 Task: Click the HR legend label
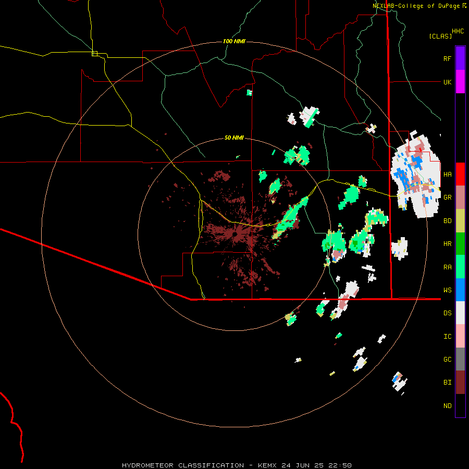point(447,244)
